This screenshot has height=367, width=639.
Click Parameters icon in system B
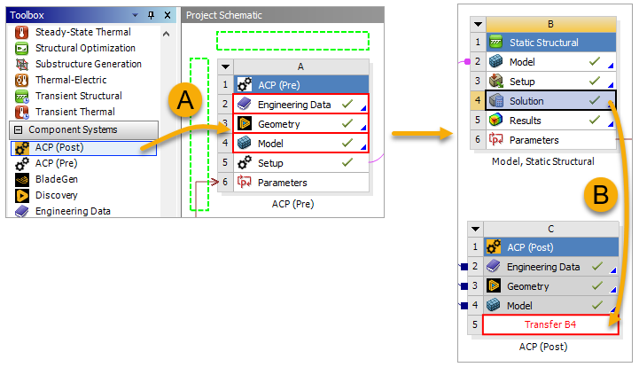tap(496, 139)
